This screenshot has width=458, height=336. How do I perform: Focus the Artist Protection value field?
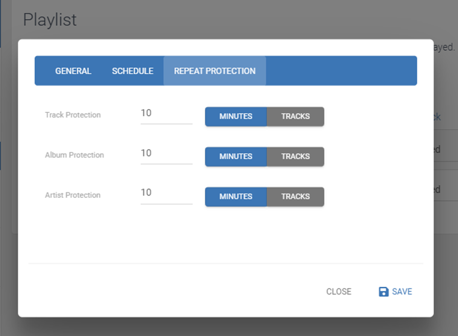pyautogui.click(x=166, y=193)
